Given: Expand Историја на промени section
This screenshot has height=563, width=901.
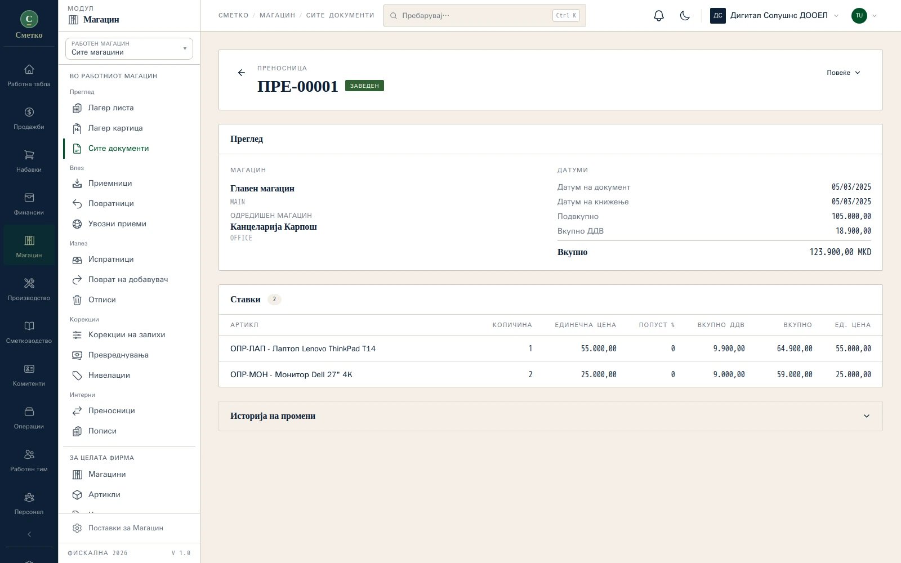Looking at the screenshot, I should coord(550,416).
